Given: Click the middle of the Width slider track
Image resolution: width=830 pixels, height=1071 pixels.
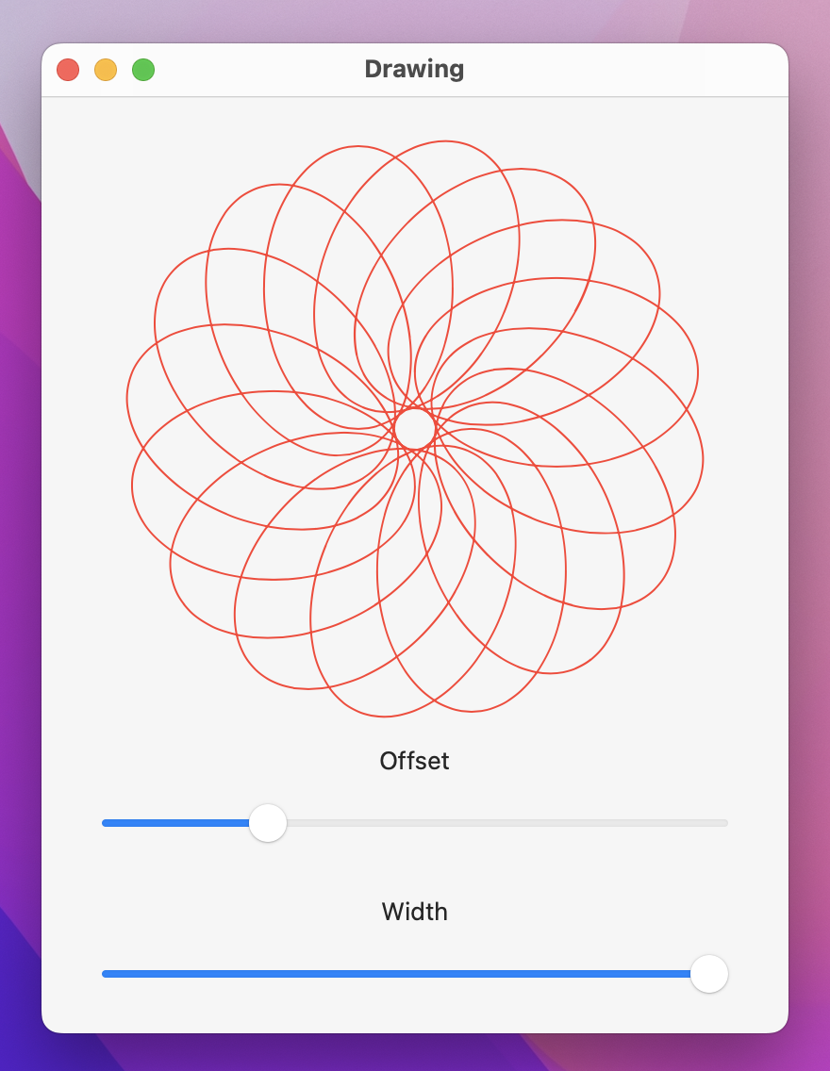Looking at the screenshot, I should pos(415,974).
